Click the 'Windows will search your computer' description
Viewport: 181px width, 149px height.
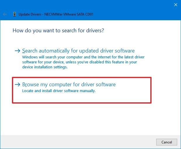pos(83,57)
